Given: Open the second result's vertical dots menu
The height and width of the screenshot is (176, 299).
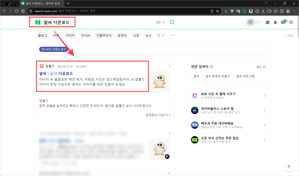Looking at the screenshot, I should click(170, 133).
